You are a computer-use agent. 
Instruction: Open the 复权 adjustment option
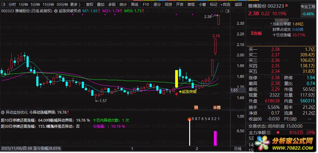(x=89, y=5)
